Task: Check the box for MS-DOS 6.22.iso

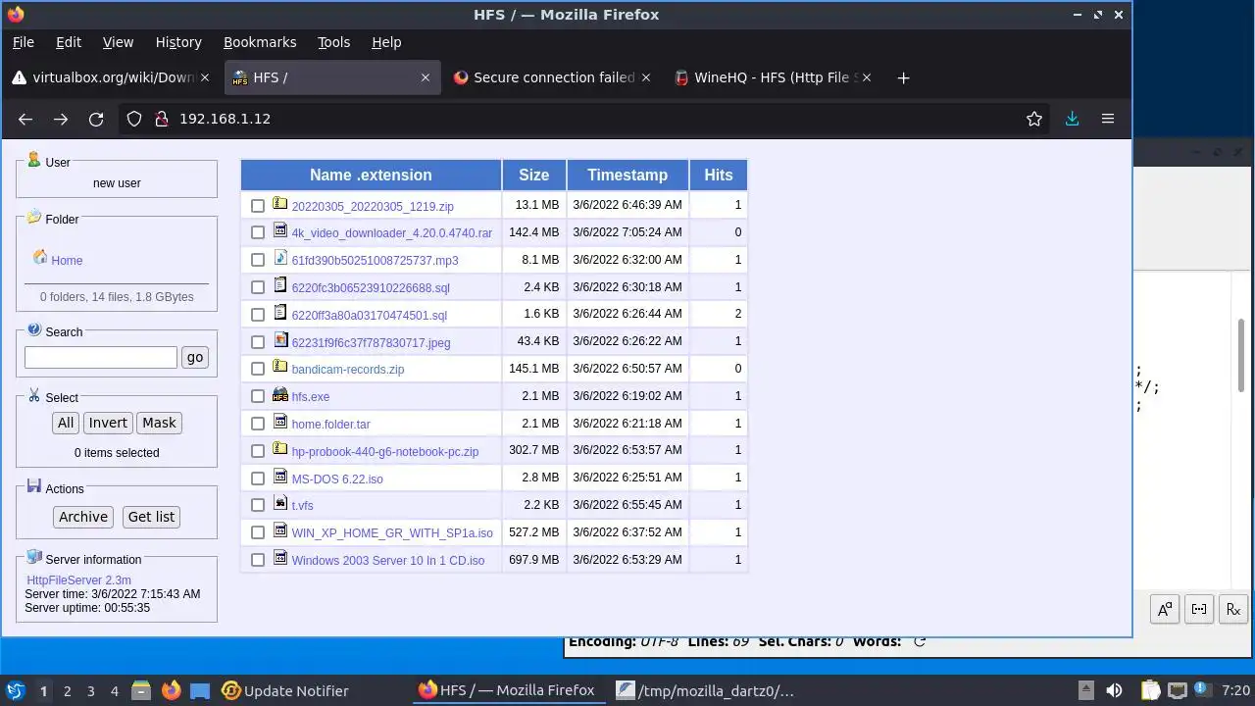Action: click(x=258, y=479)
